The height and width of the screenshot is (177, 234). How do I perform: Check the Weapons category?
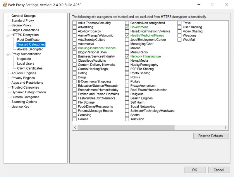pos(179,35)
